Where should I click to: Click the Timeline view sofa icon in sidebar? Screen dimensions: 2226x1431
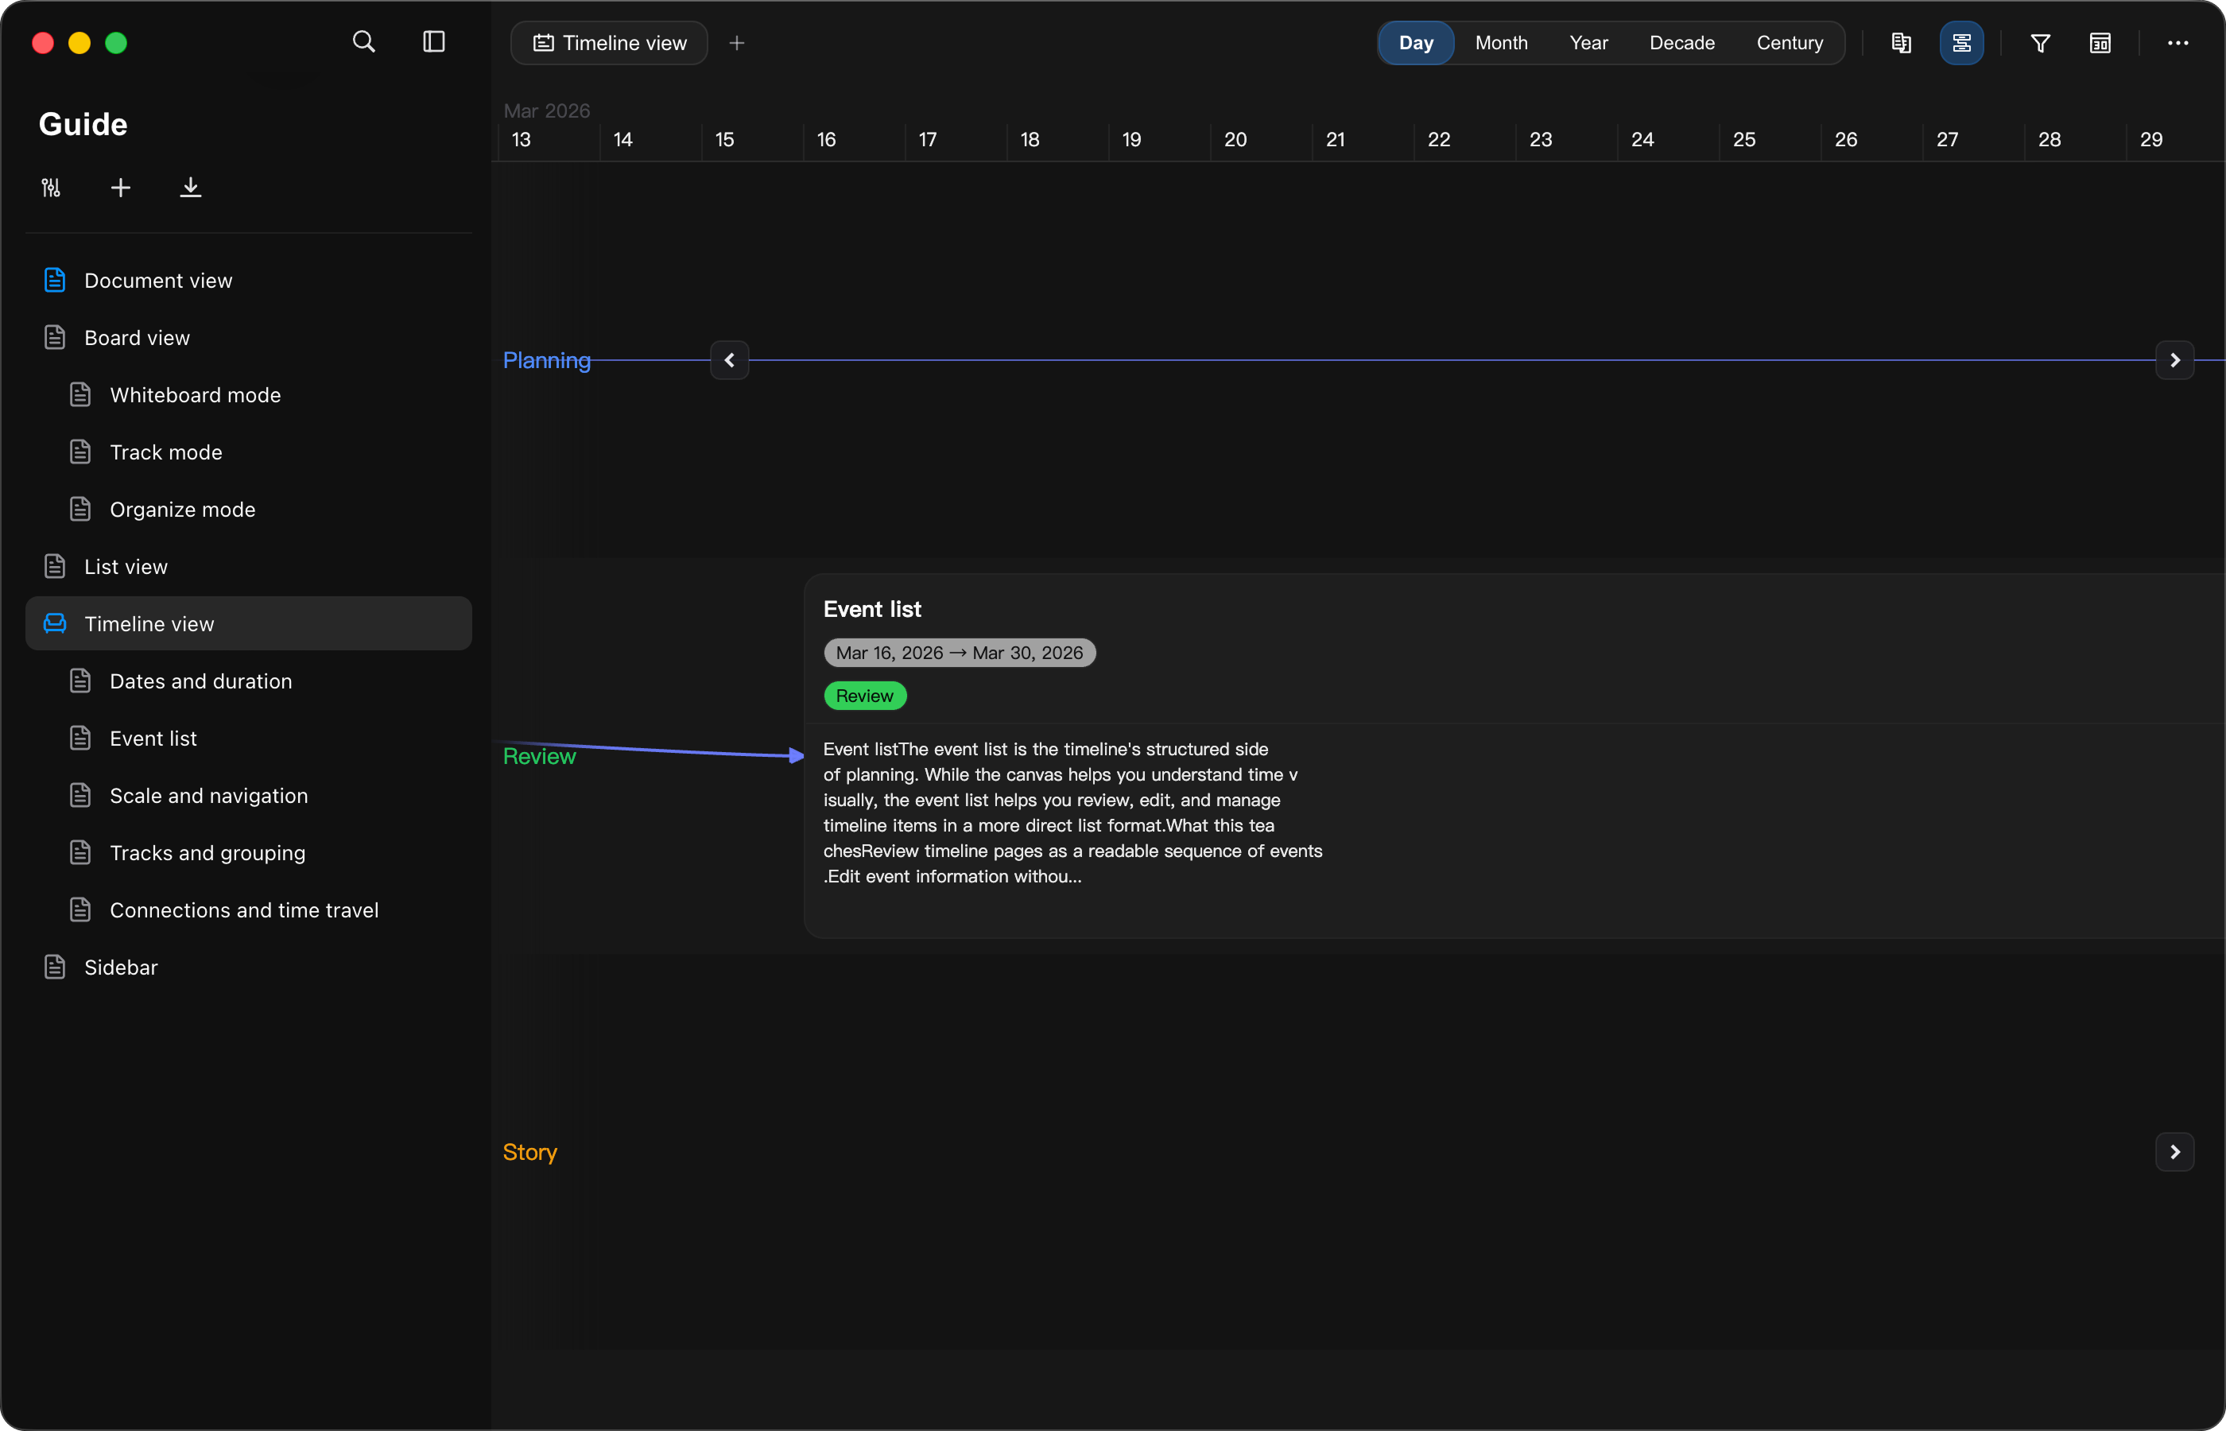(x=55, y=623)
